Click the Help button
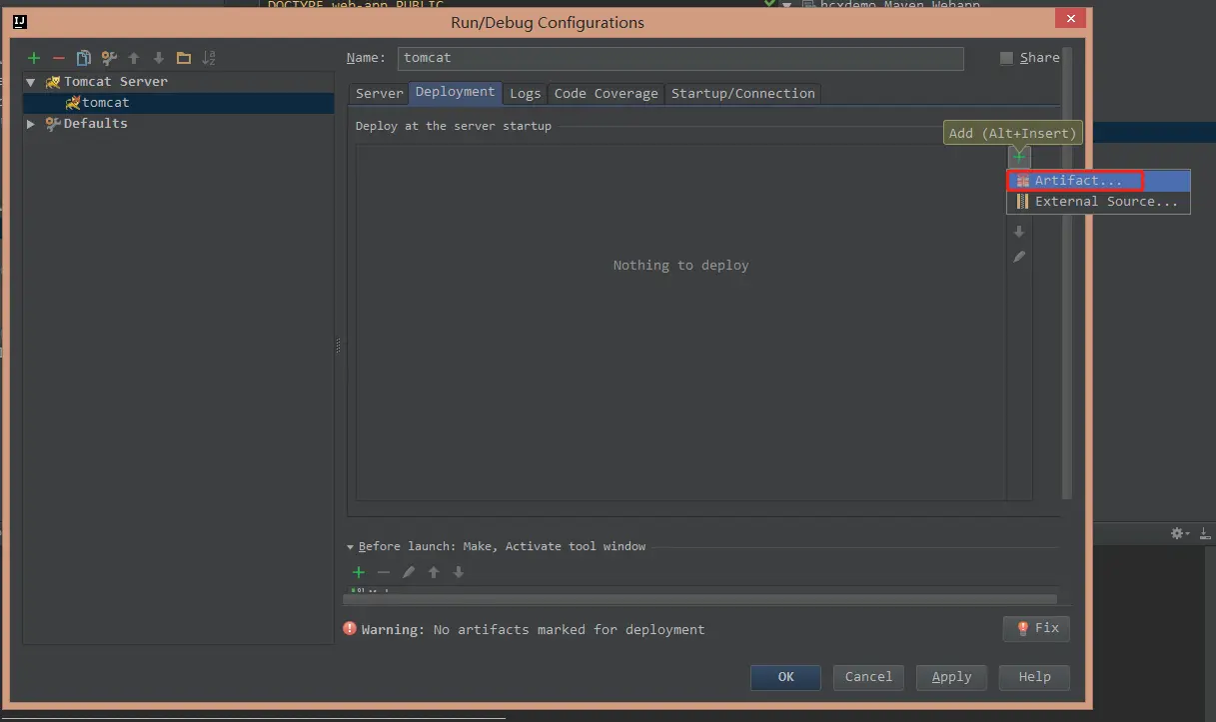The image size is (1216, 722). pyautogui.click(x=1035, y=677)
